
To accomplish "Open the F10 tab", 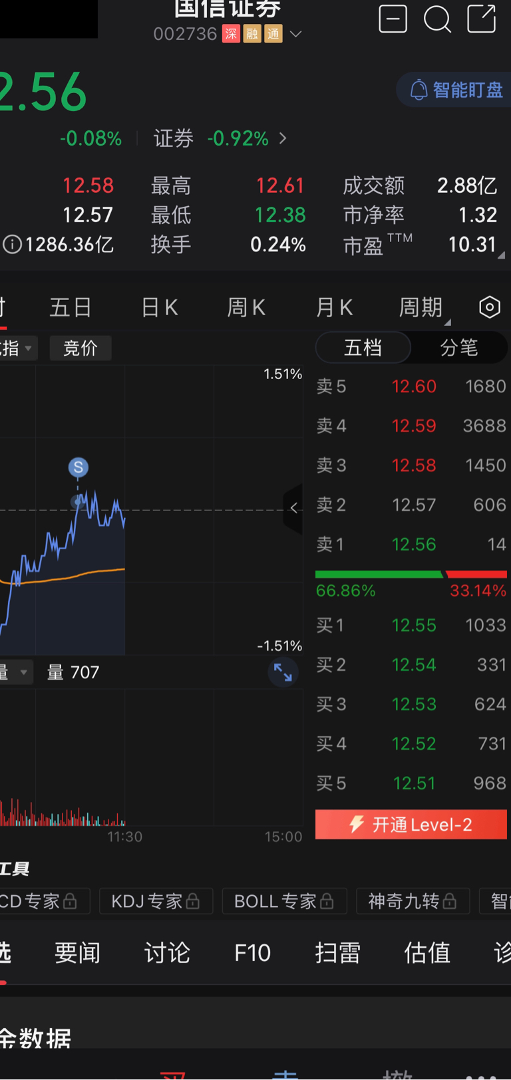I will [x=252, y=953].
